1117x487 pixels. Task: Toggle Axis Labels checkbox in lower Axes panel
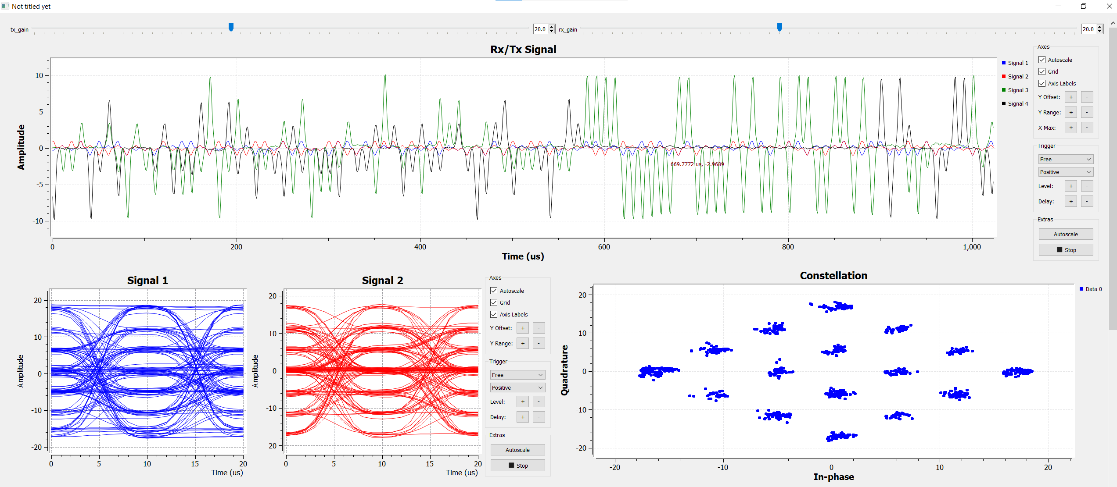pos(494,314)
